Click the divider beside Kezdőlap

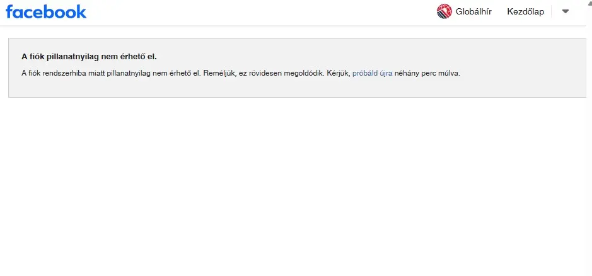pos(552,11)
